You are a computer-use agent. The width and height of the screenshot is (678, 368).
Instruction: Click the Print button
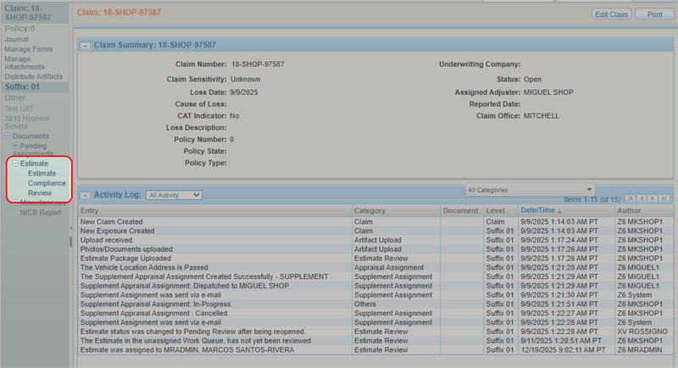tap(654, 14)
